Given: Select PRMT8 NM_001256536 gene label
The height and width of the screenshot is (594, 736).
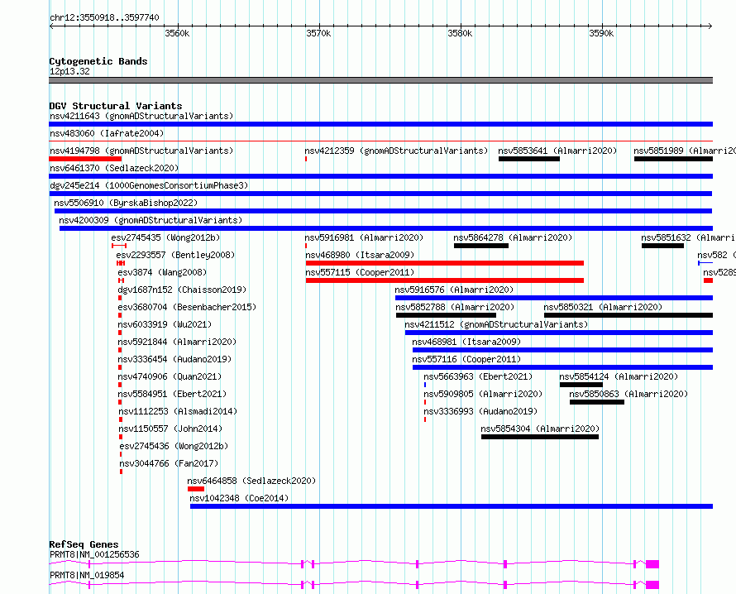Looking at the screenshot, I should 94,554.
